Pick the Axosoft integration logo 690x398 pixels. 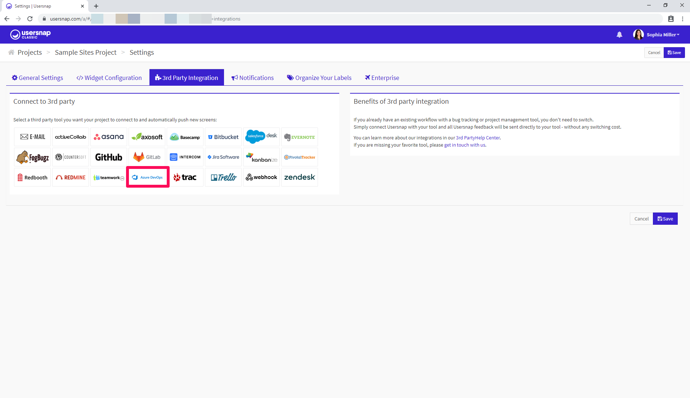pos(147,137)
